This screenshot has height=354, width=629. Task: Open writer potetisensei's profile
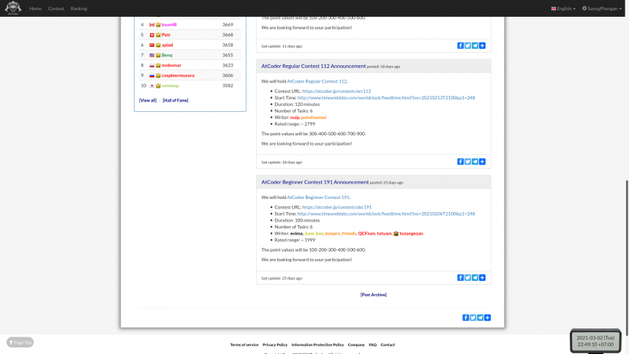[x=314, y=117]
